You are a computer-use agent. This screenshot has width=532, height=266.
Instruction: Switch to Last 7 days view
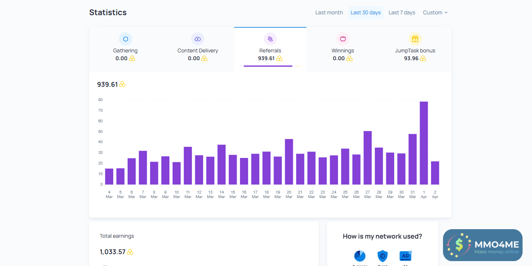(402, 13)
